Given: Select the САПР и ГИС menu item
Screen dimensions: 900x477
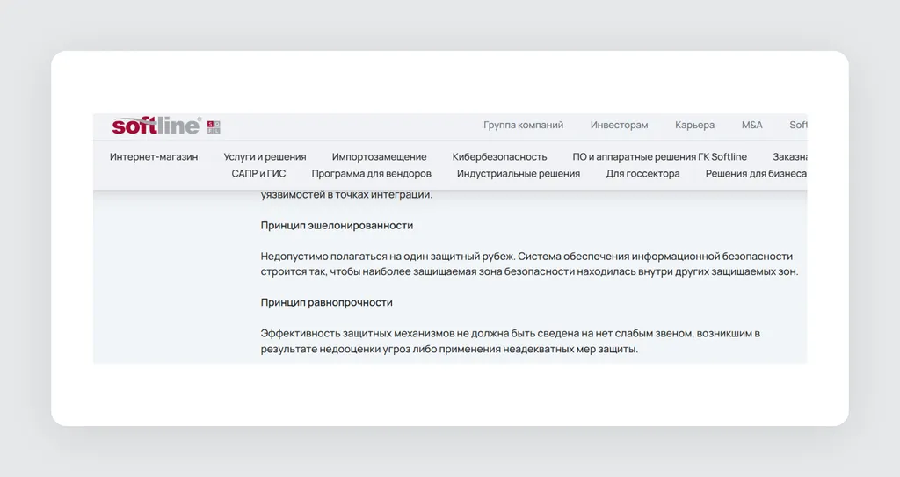Looking at the screenshot, I should coord(258,173).
